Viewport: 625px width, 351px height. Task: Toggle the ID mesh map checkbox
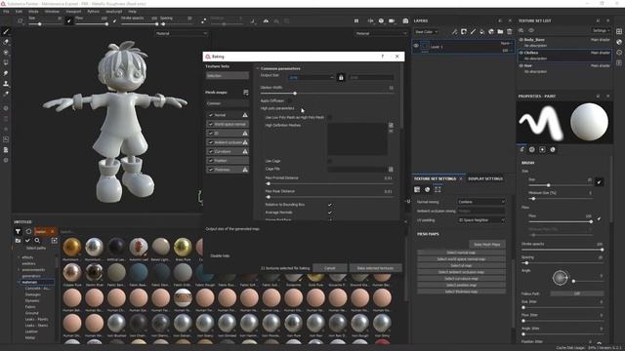[211, 134]
